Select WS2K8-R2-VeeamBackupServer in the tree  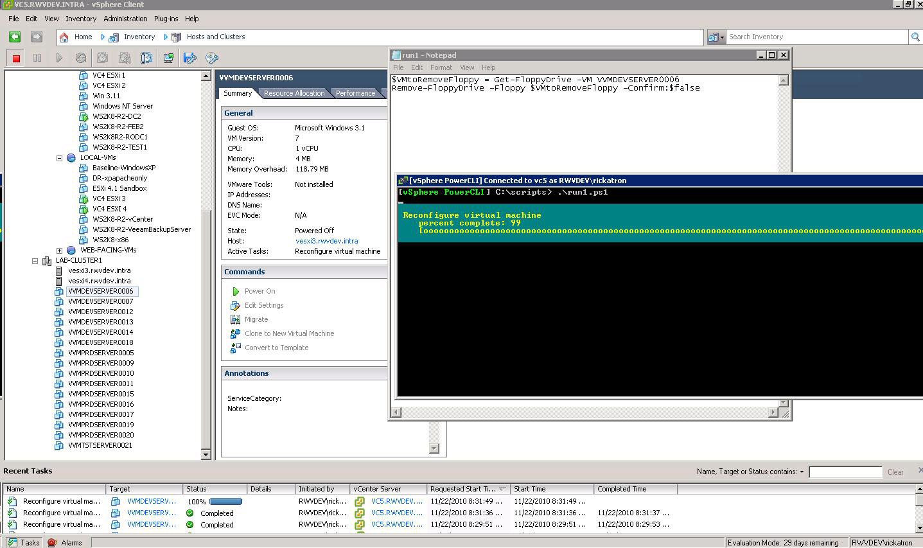point(141,229)
